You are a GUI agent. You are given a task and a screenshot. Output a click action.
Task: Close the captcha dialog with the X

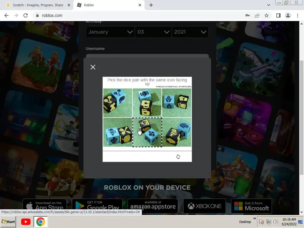93,67
